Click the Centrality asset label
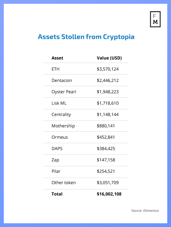 click(x=61, y=115)
